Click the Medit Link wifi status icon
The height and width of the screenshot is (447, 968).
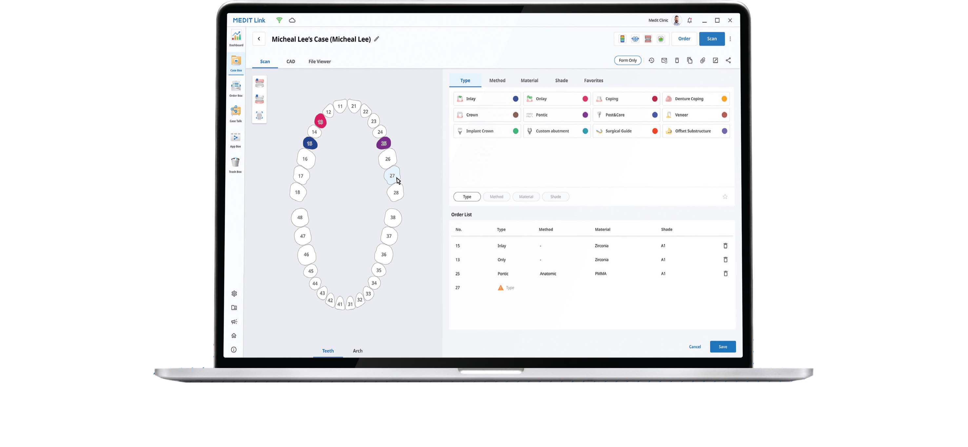click(x=279, y=20)
